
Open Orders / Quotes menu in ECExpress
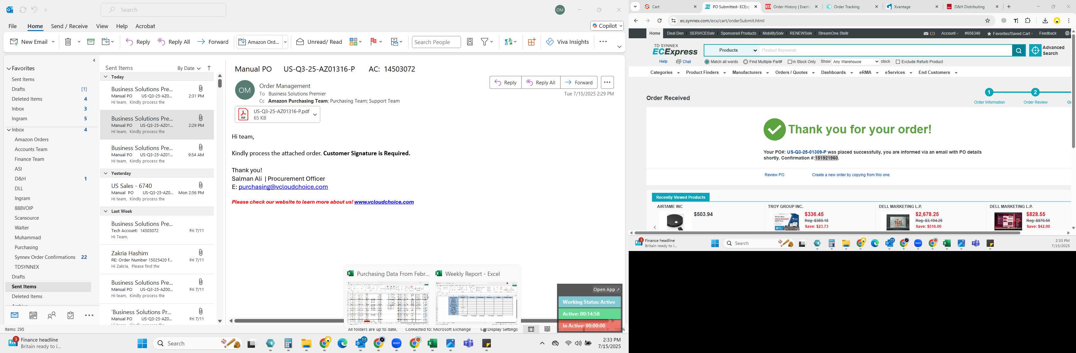tap(794, 73)
